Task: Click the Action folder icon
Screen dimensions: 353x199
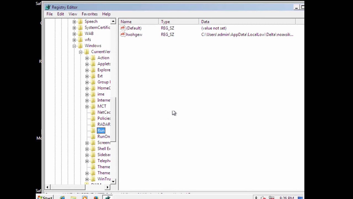Action: click(x=93, y=58)
